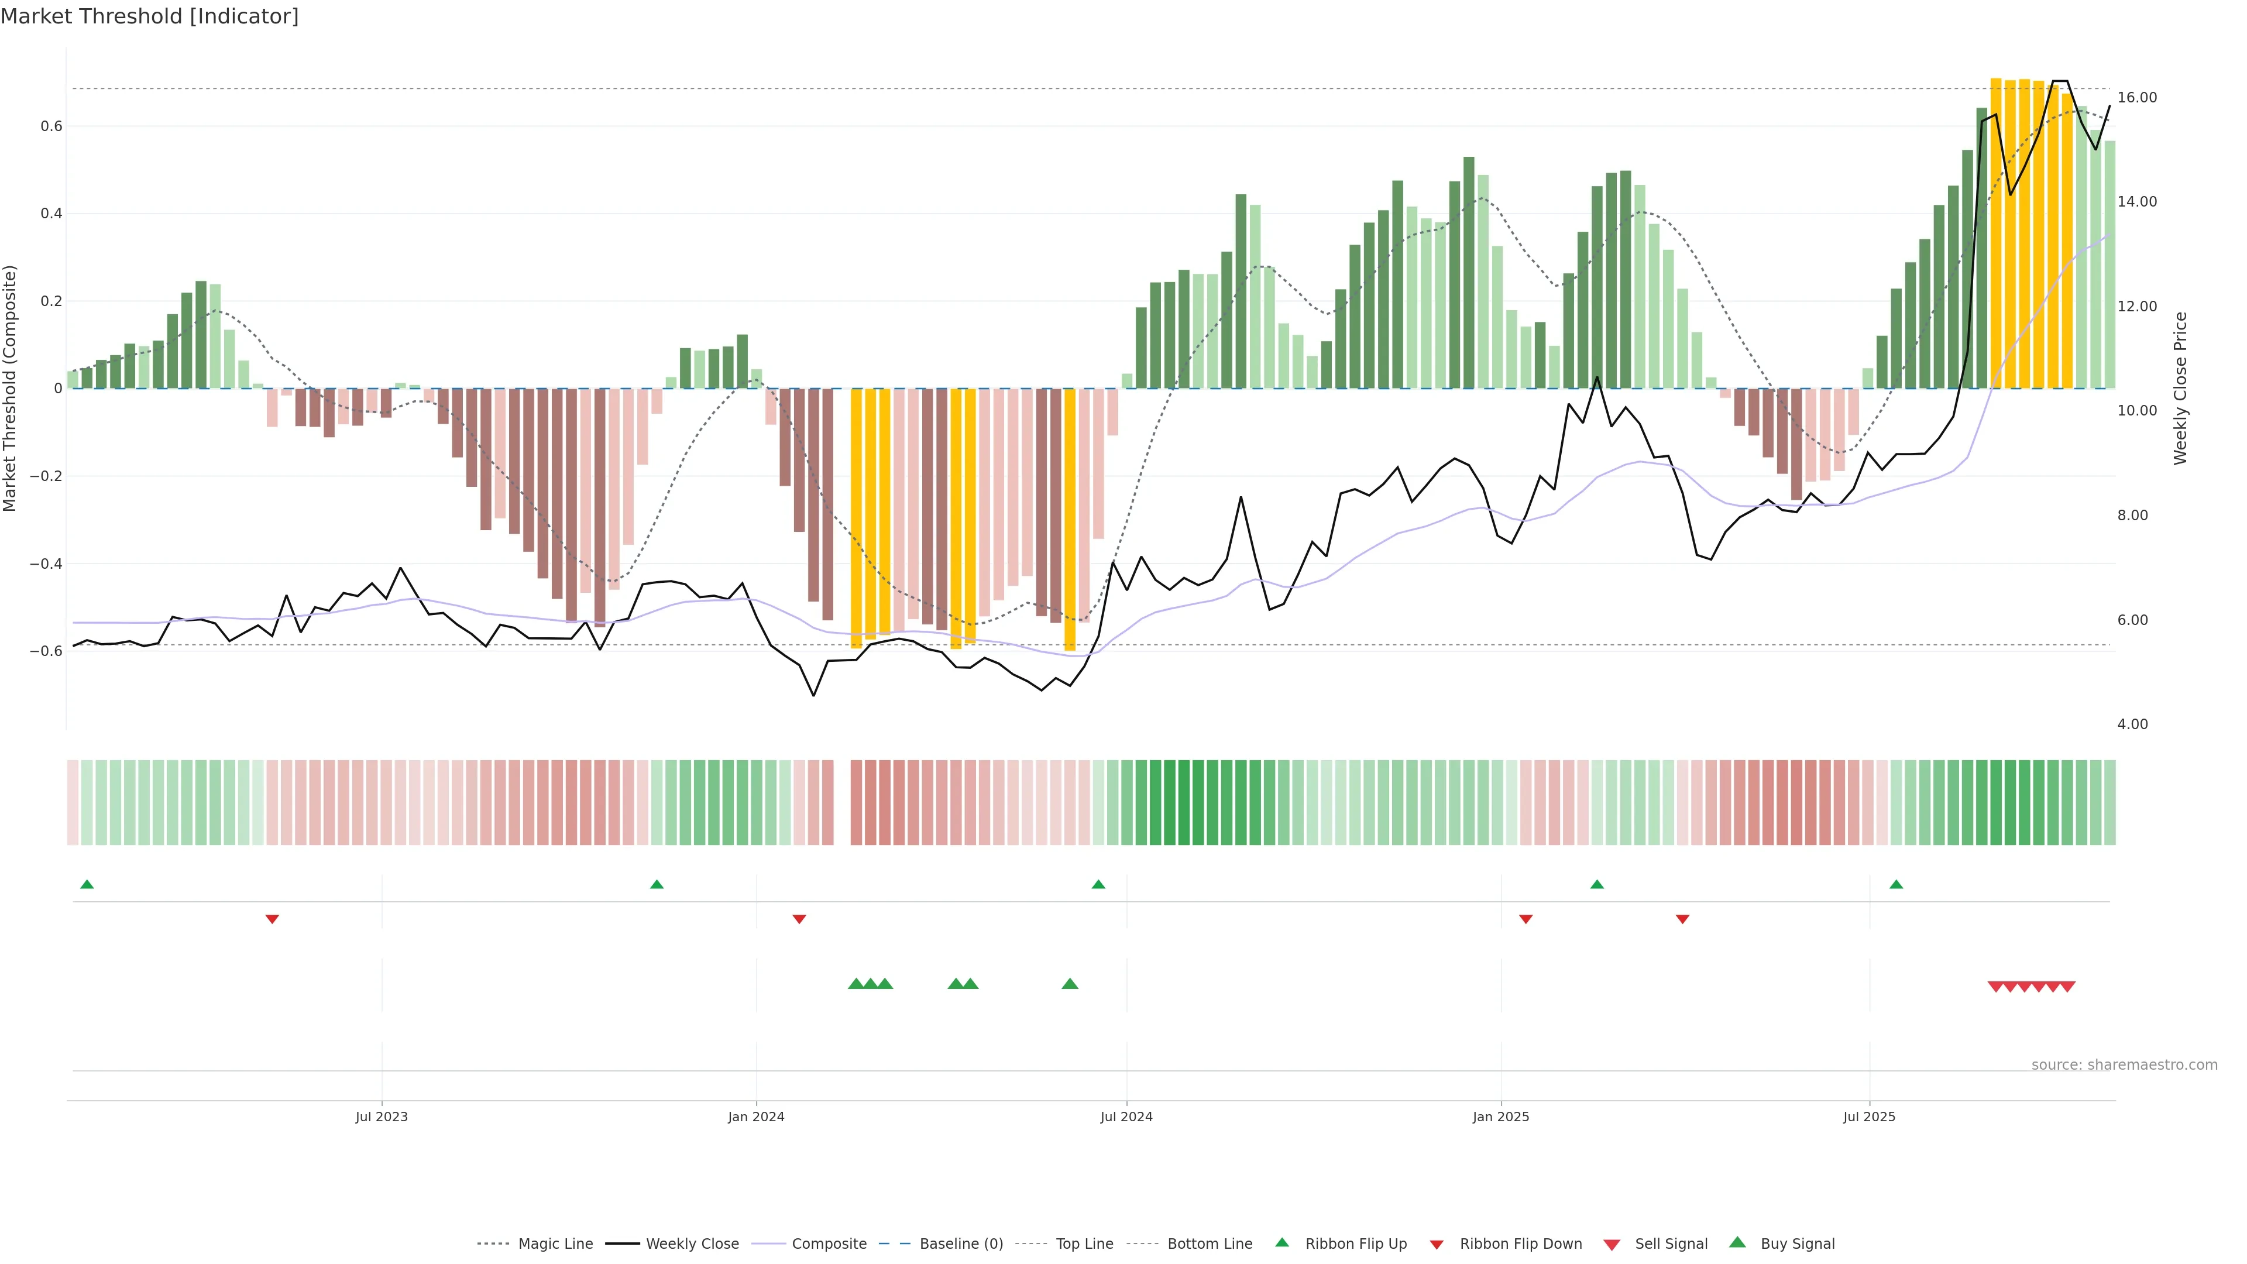Click the Ribbon Flip Up legend triangle icon
The width and height of the screenshot is (2247, 1264).
coord(1281,1242)
